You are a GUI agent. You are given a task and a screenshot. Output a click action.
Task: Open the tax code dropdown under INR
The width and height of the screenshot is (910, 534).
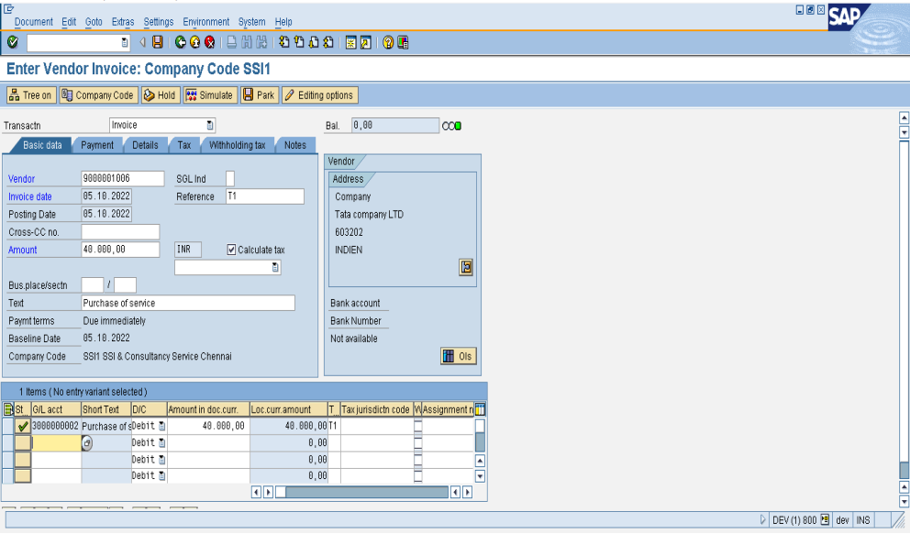tap(275, 268)
